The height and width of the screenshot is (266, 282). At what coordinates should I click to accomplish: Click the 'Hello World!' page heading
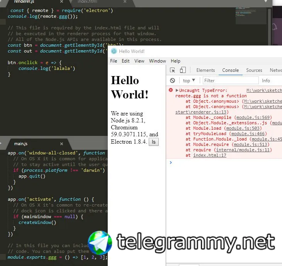(130, 87)
